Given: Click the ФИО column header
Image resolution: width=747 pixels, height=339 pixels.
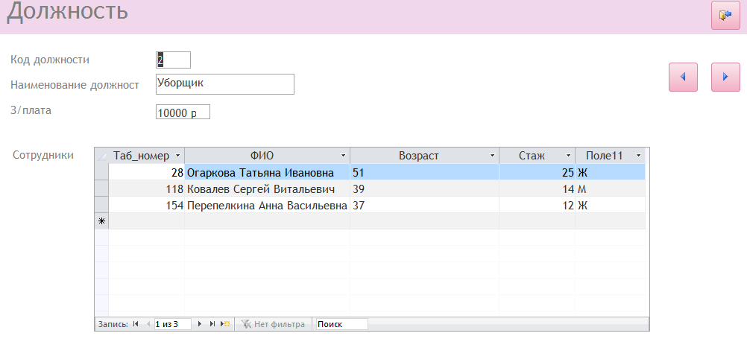Looking at the screenshot, I should 267,156.
